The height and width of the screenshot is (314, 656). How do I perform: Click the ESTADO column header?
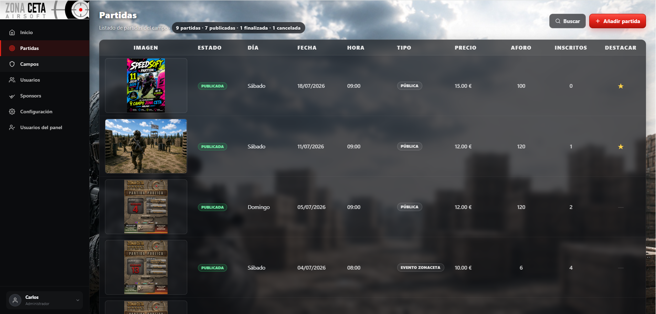tap(210, 48)
